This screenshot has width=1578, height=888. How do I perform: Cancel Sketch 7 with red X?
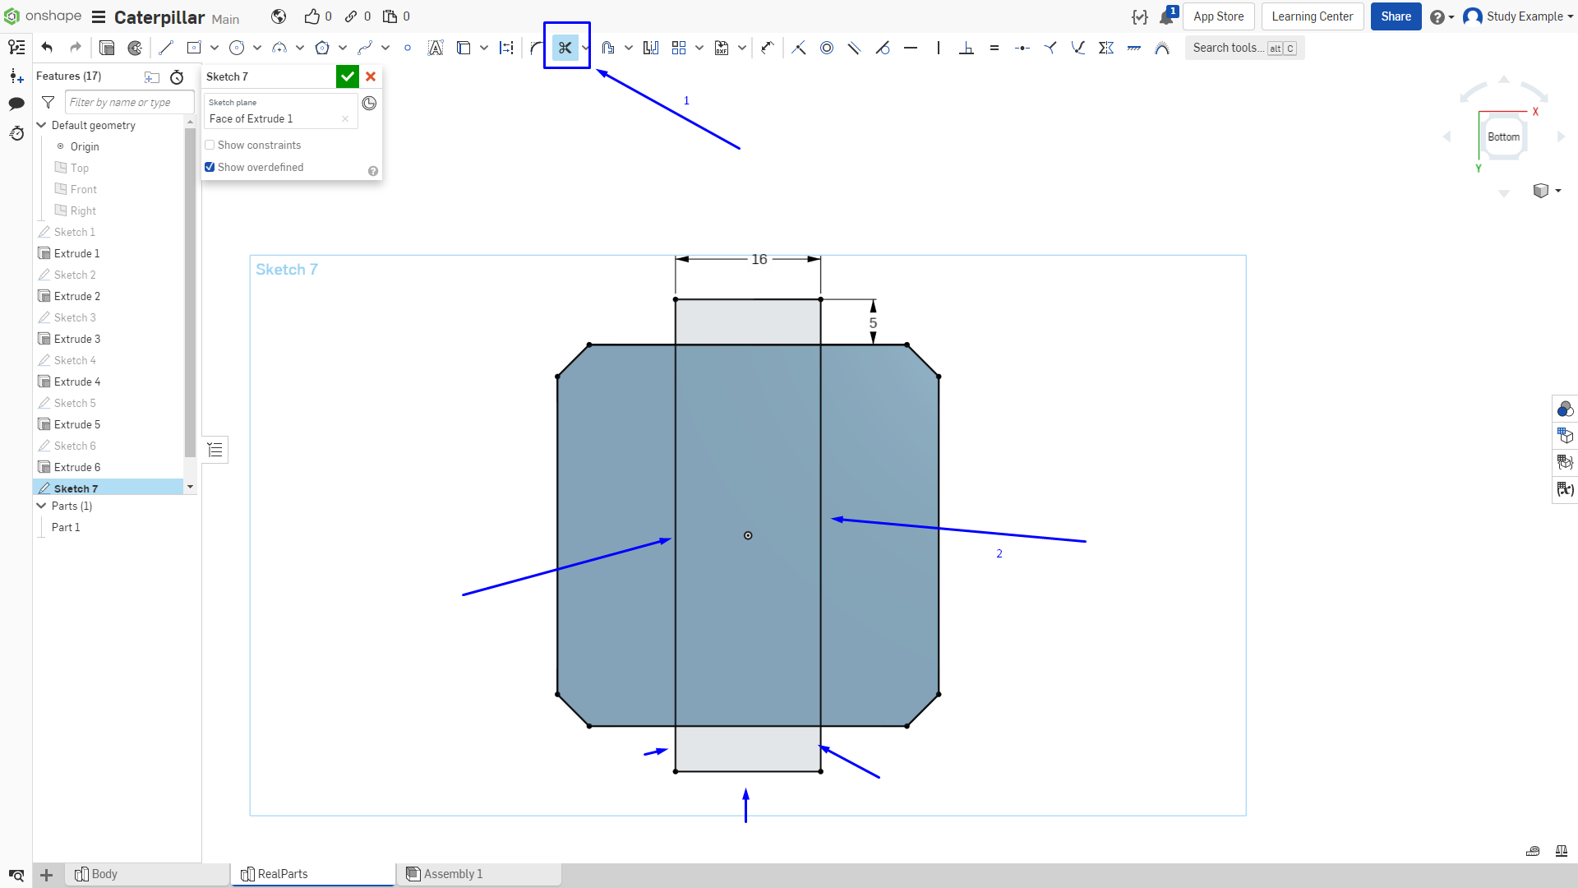pyautogui.click(x=371, y=76)
